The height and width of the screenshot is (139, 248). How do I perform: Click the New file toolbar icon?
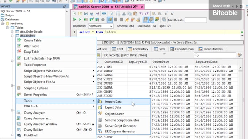(x=74, y=13)
